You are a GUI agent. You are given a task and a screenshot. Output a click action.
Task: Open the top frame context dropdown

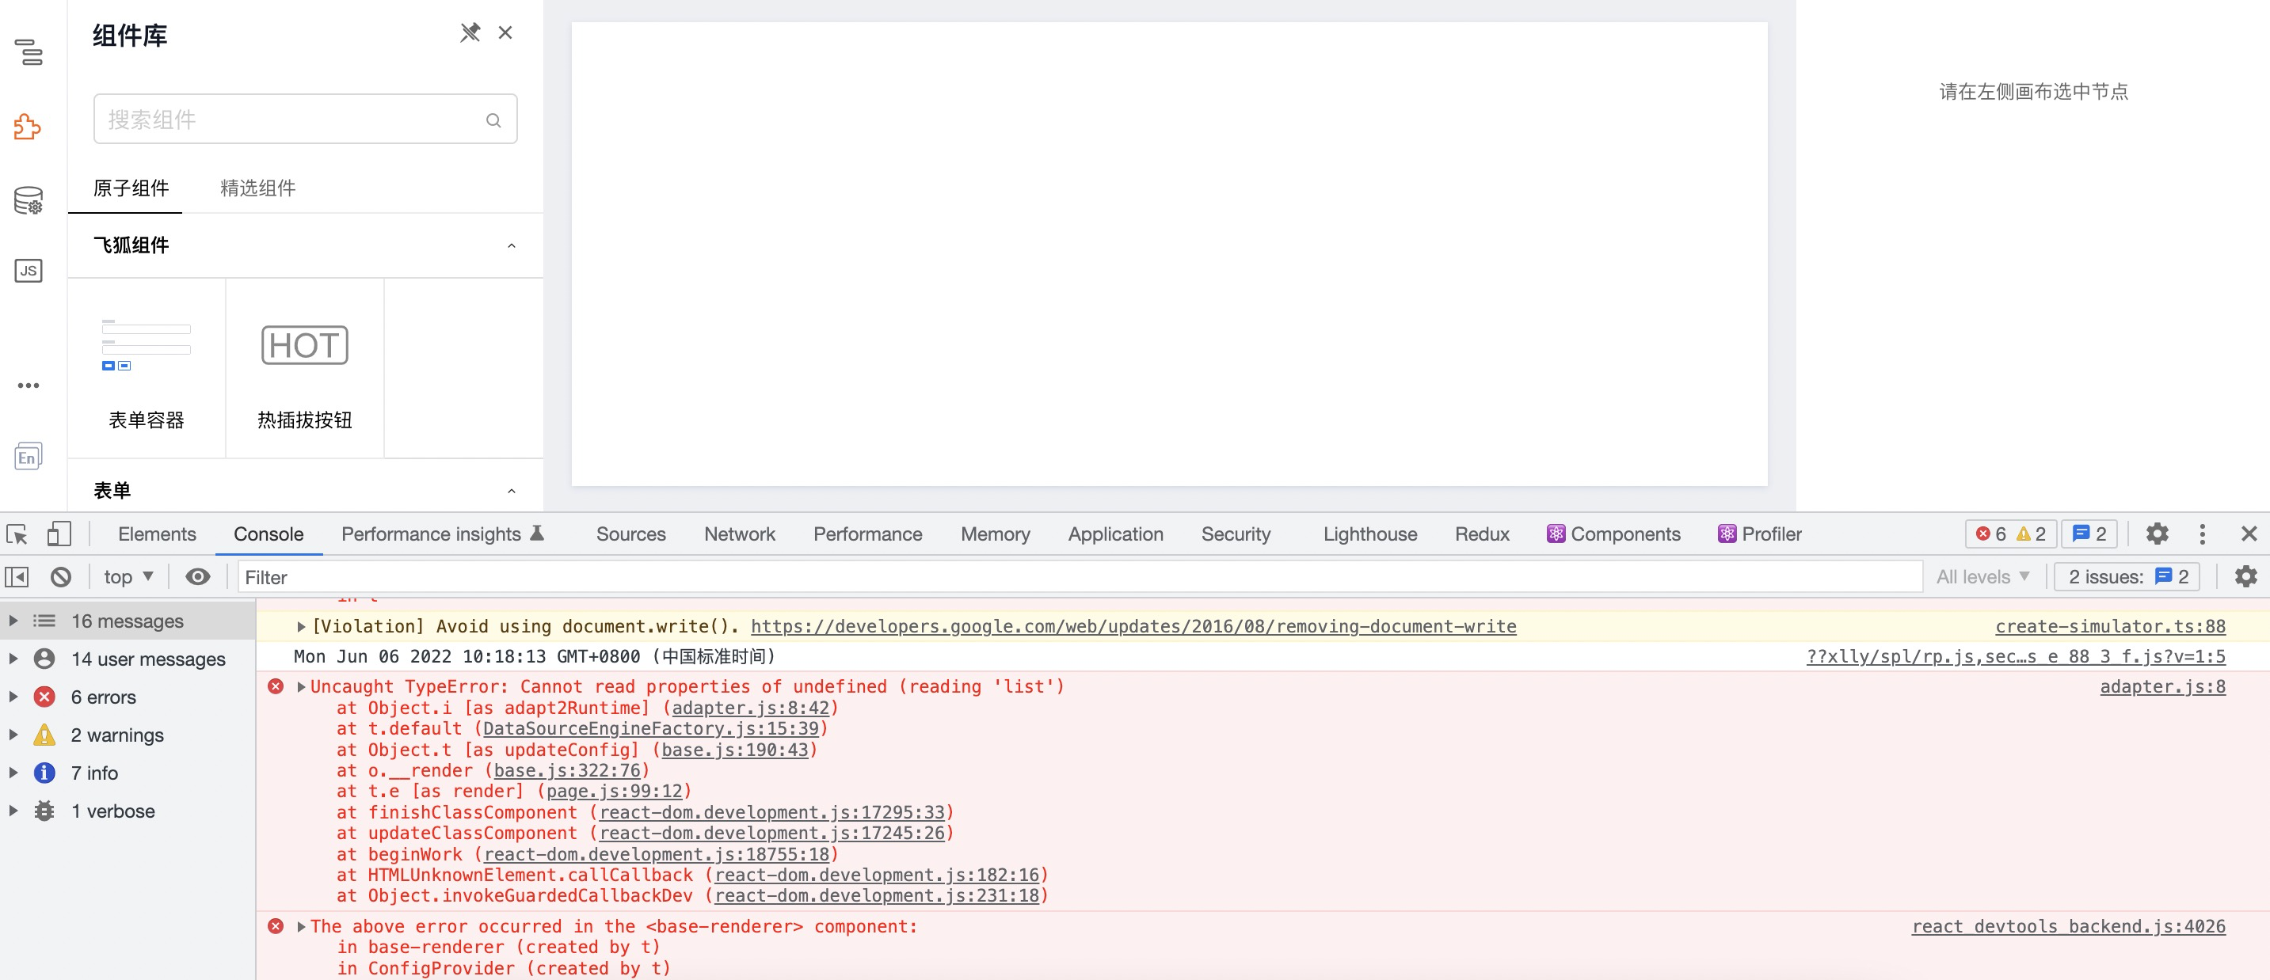click(127, 575)
